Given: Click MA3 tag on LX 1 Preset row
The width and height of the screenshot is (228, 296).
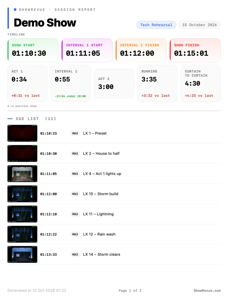Looking at the screenshot, I should [75, 133].
